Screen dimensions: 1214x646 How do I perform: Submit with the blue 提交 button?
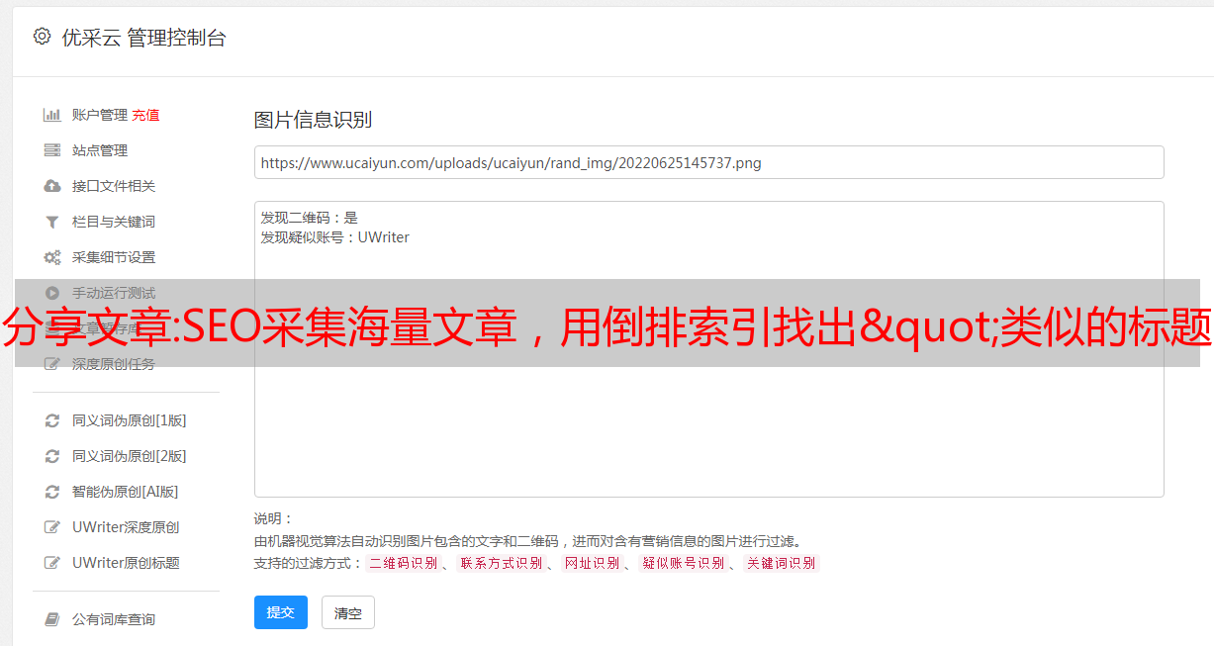point(281,612)
